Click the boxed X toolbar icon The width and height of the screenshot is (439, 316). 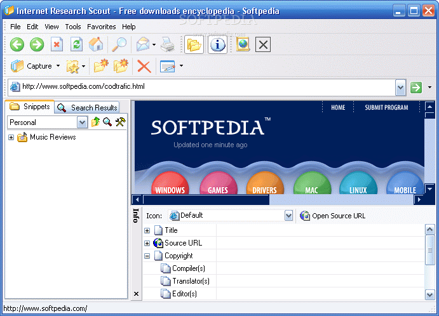click(x=263, y=44)
